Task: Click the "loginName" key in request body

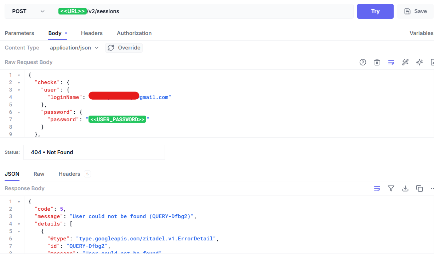Action: pyautogui.click(x=65, y=97)
